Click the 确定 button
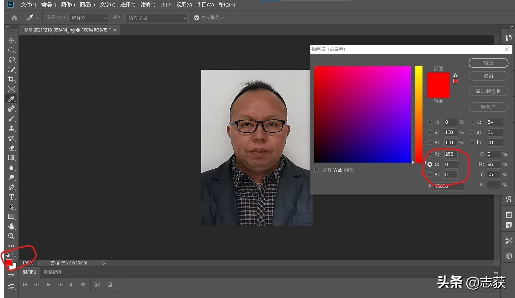The height and width of the screenshot is (298, 515). 488,63
